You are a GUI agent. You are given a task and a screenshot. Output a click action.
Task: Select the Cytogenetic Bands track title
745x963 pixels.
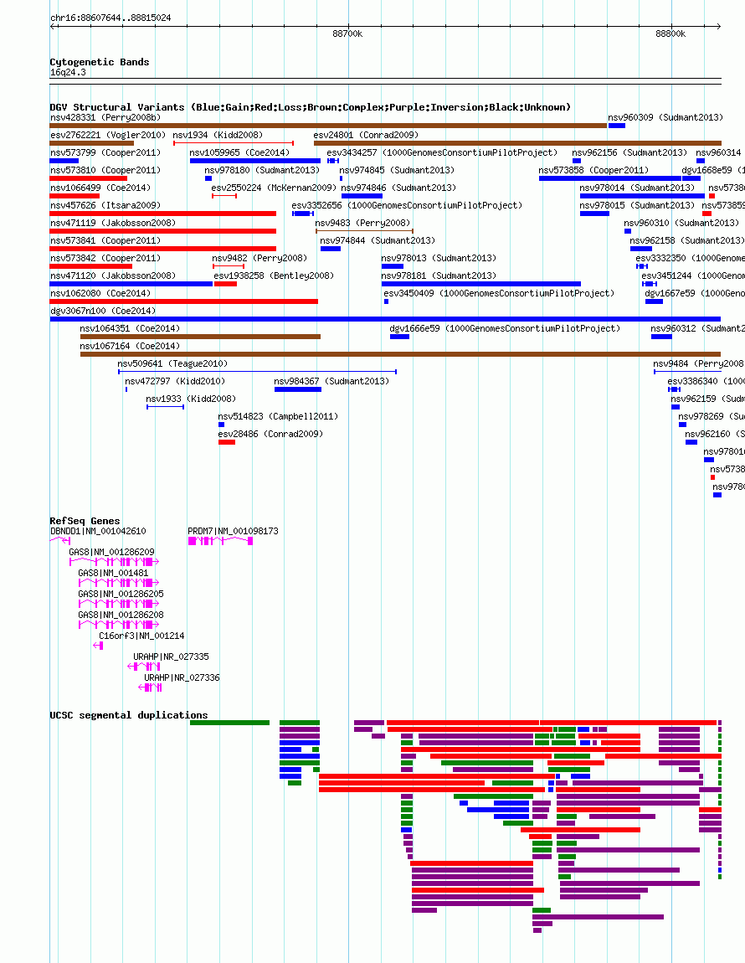pyautogui.click(x=100, y=62)
